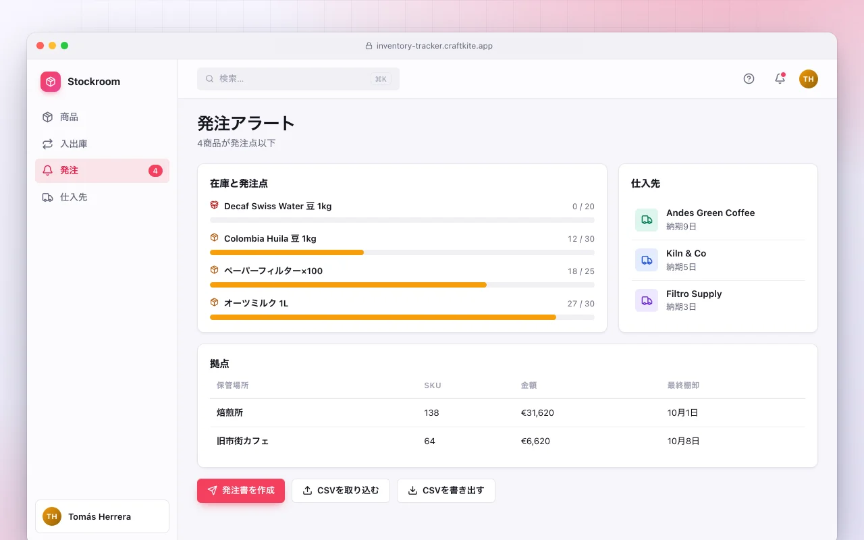The image size is (864, 540).
Task: Click the Colombia Huila stock progress bar
Action: pos(402,252)
